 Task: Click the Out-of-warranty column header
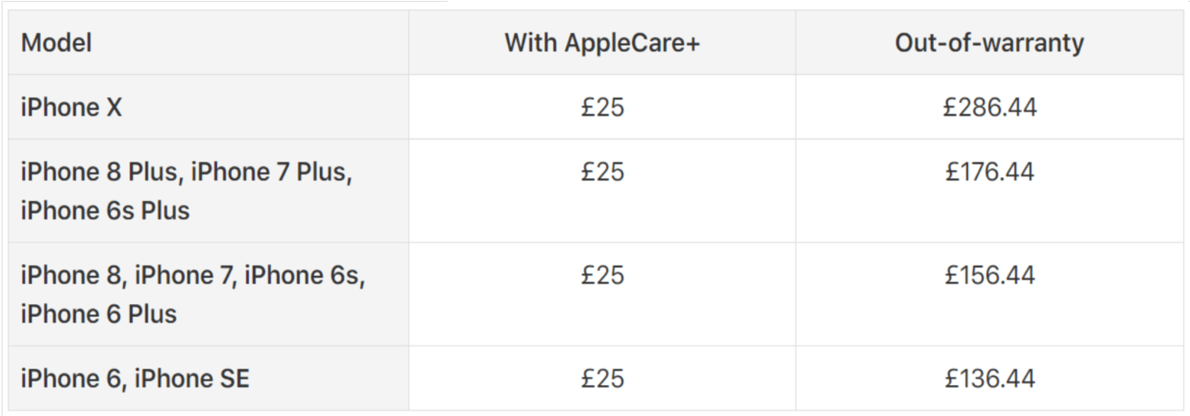point(989,43)
